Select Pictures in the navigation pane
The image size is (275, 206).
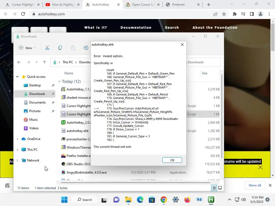coord(35,111)
